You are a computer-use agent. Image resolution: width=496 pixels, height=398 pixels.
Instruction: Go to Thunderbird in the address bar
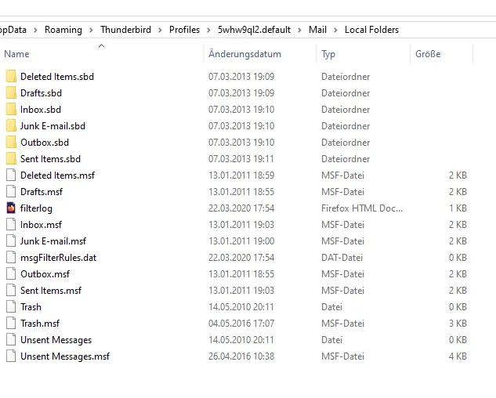[x=125, y=30]
